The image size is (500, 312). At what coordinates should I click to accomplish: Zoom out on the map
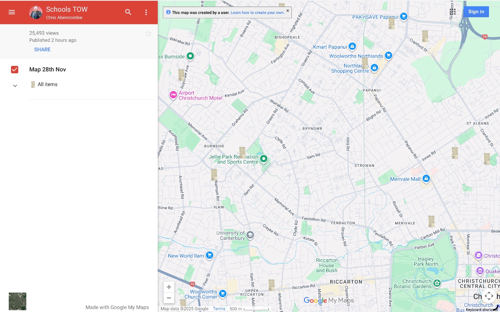(x=169, y=298)
